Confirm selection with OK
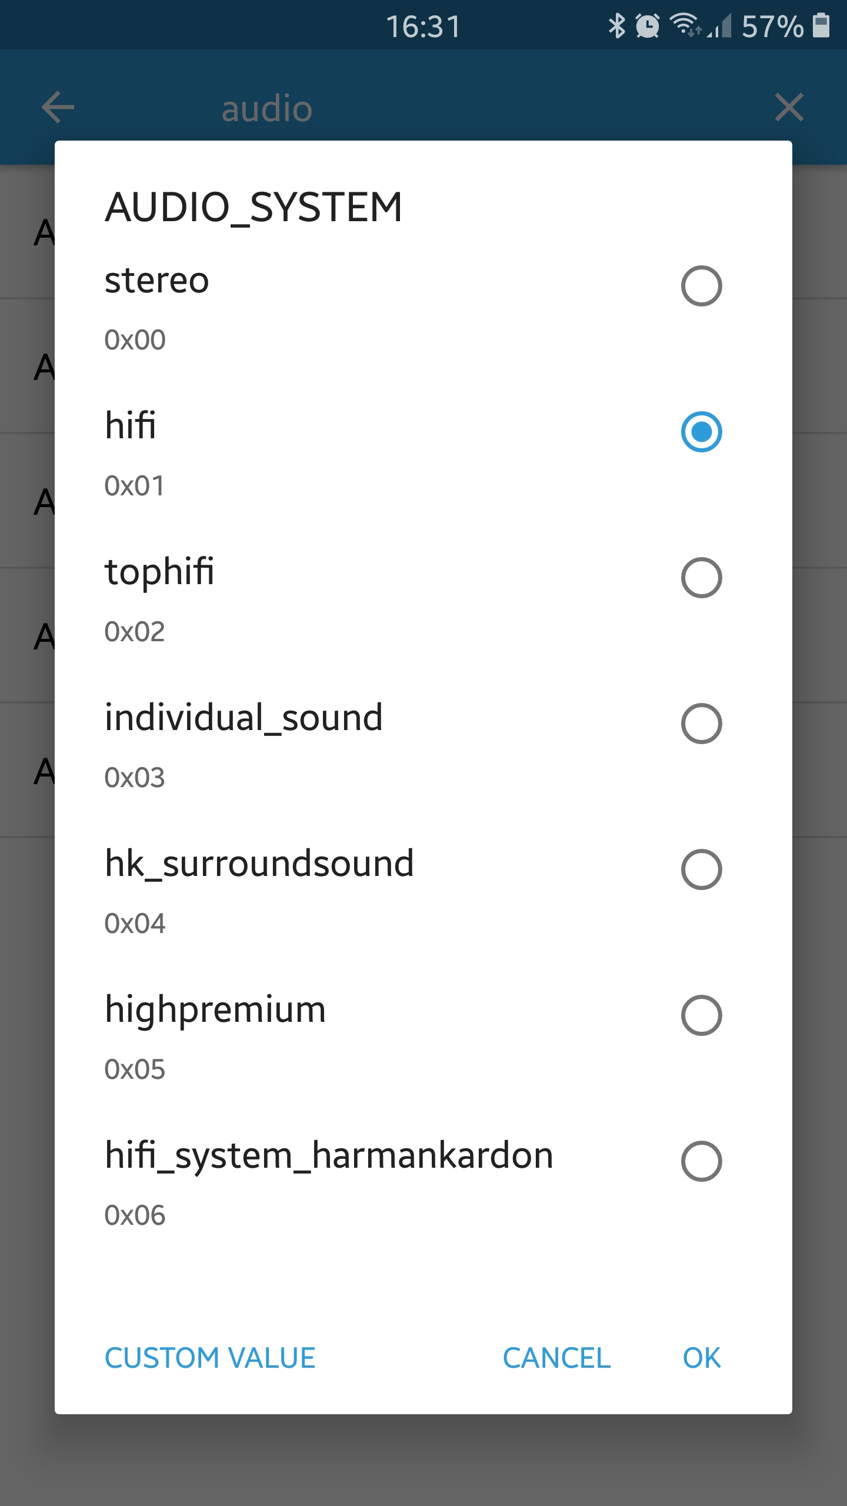The height and width of the screenshot is (1506, 847). click(702, 1358)
